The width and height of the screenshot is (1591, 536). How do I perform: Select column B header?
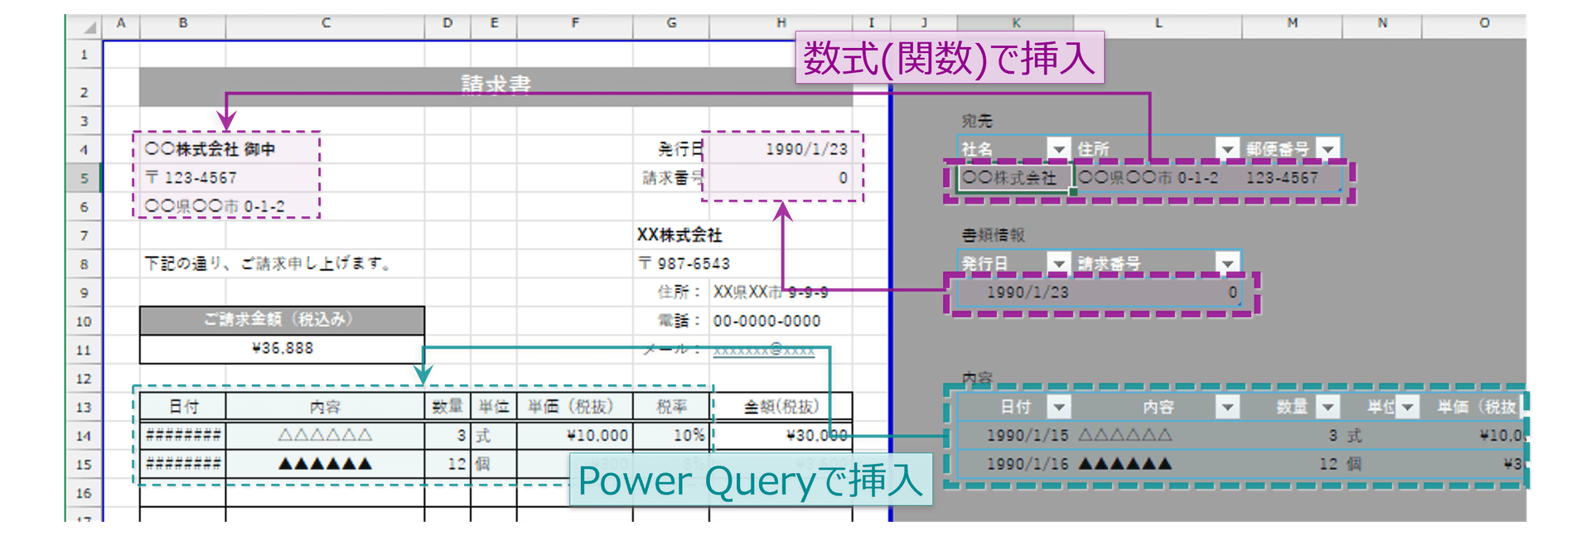click(182, 23)
